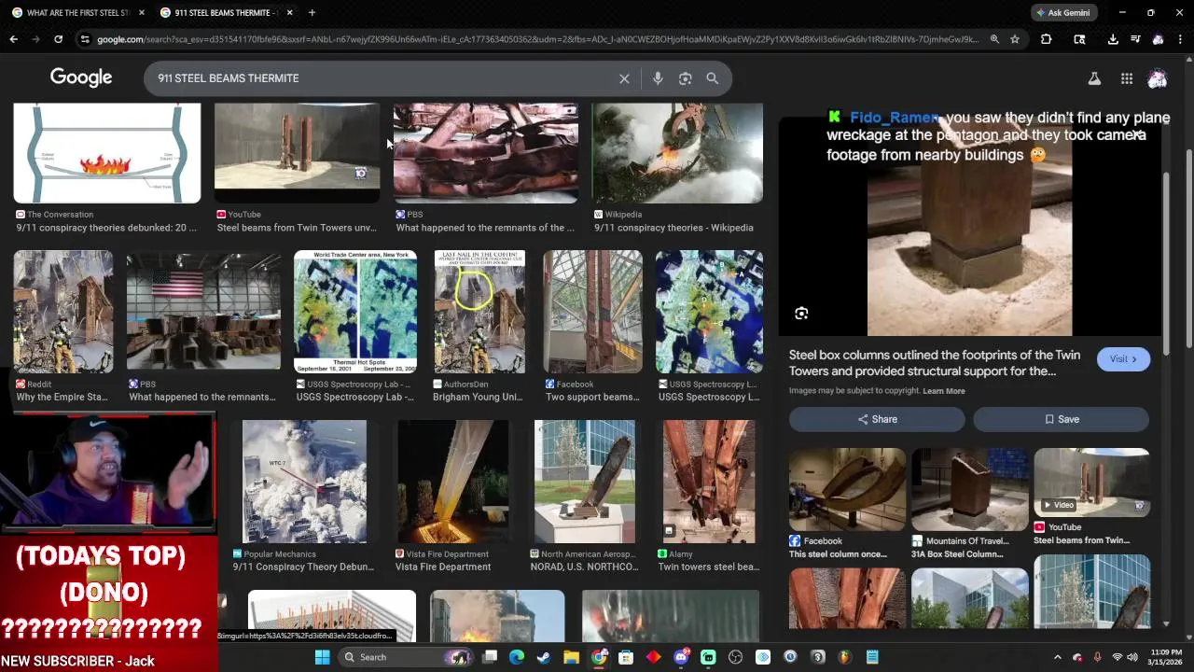Open the Chrome extensions puzzle icon
1194x672 pixels.
pos(1046,39)
